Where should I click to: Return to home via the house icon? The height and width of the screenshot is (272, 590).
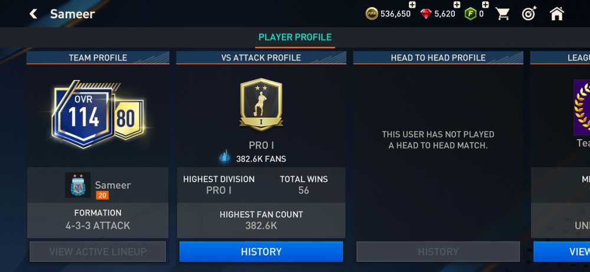tap(557, 14)
